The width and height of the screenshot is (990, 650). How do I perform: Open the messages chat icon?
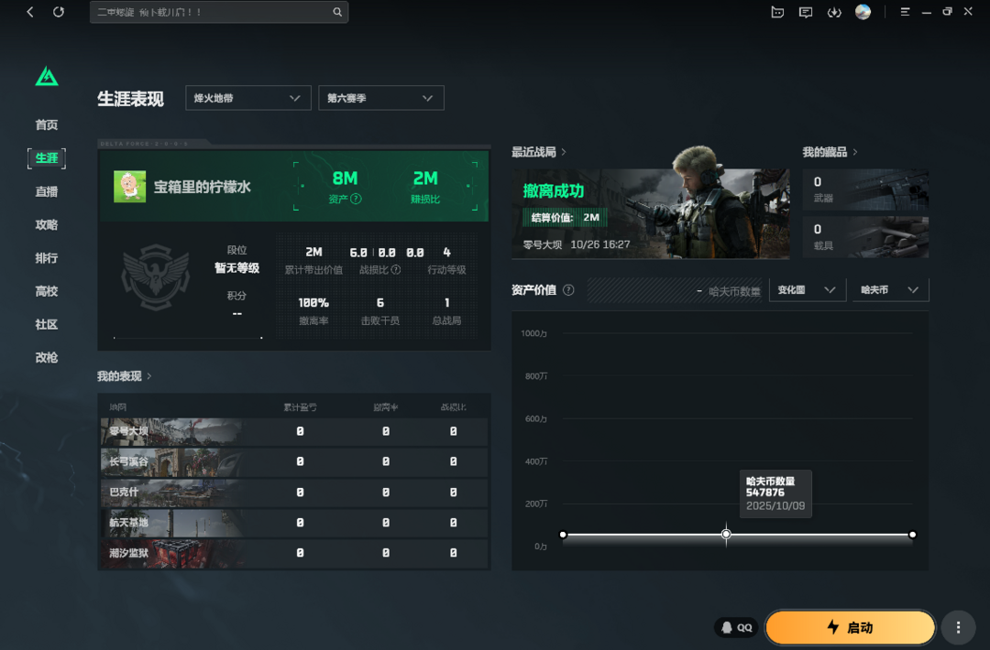click(806, 12)
